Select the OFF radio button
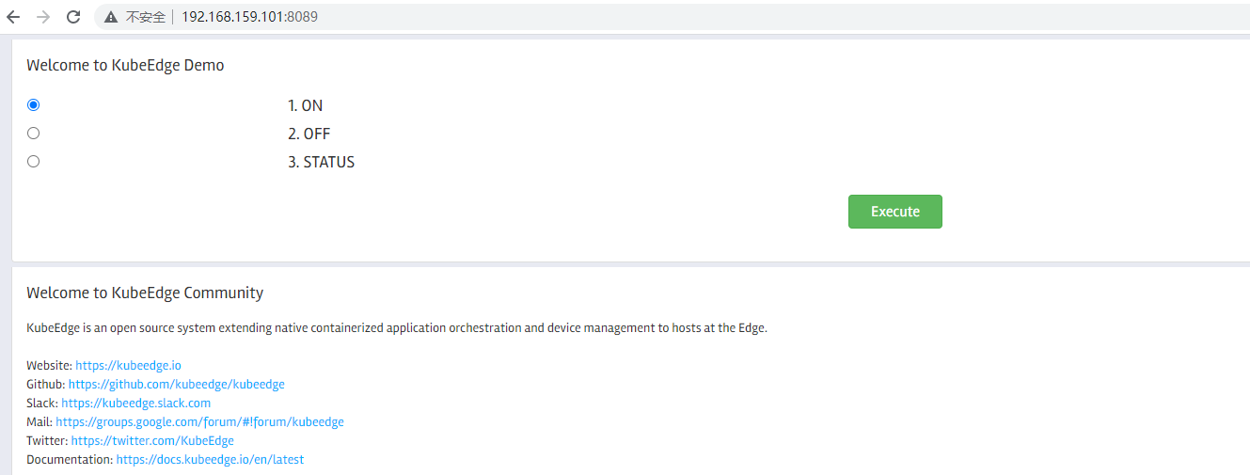 coord(34,134)
